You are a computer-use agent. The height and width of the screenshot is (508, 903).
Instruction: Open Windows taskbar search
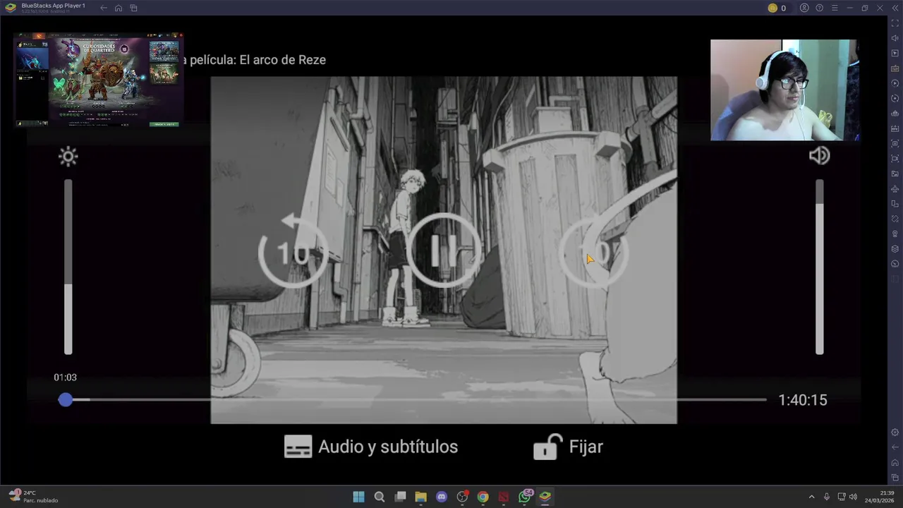coord(380,497)
